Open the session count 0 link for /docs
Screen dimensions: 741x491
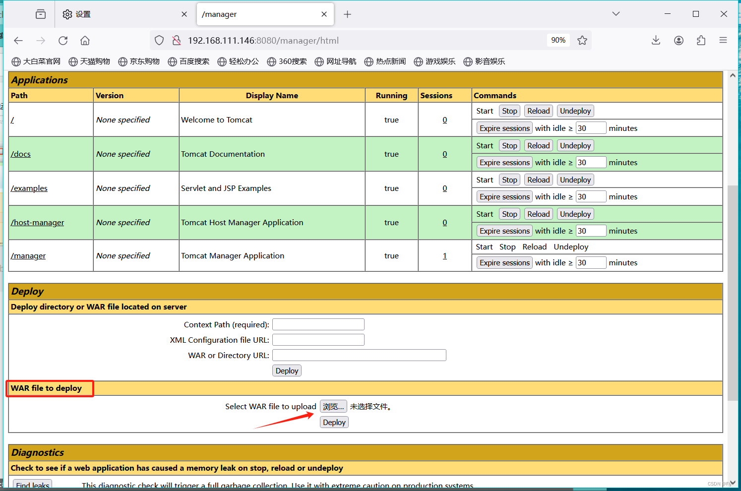[445, 154]
